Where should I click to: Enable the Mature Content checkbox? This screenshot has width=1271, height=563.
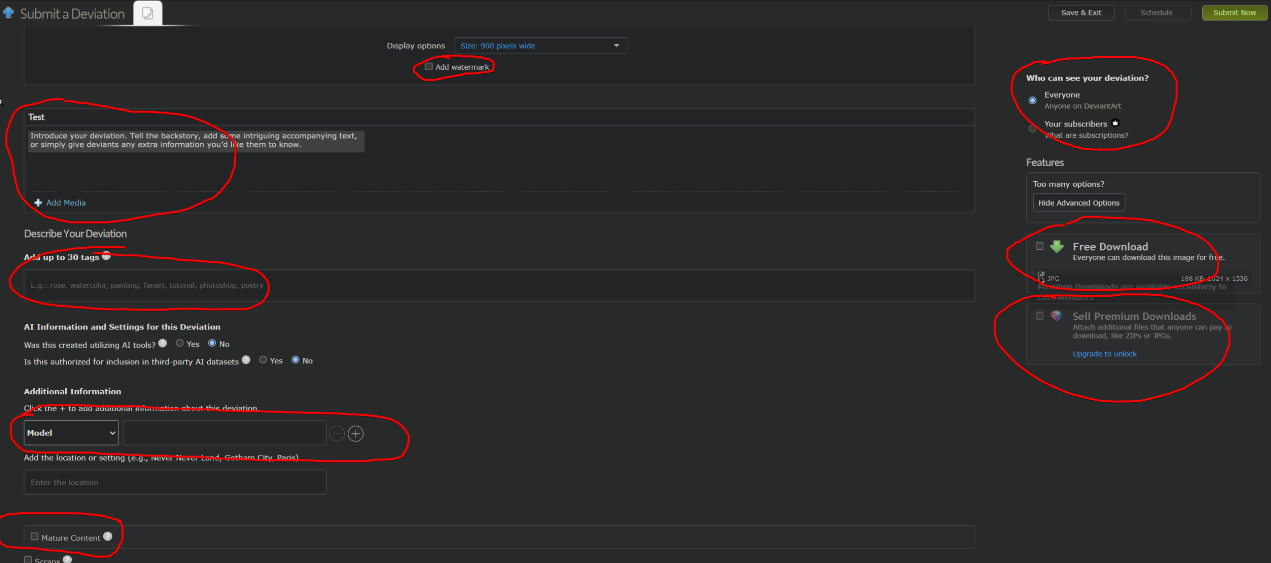click(34, 536)
